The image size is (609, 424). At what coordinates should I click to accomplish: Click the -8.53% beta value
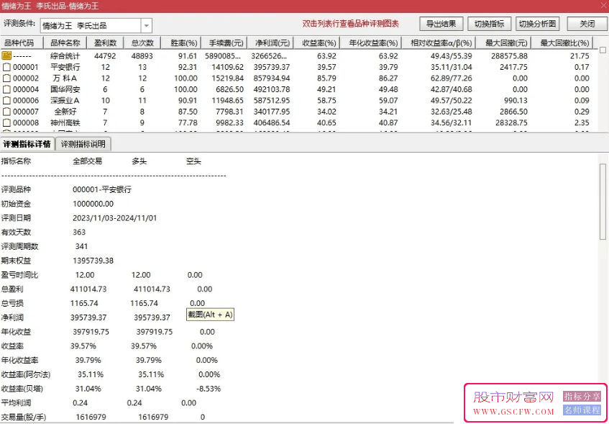pos(209,389)
